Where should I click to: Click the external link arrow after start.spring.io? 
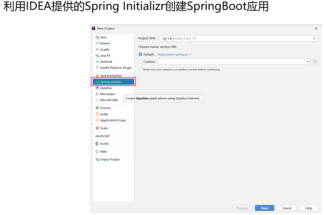[x=190, y=54]
